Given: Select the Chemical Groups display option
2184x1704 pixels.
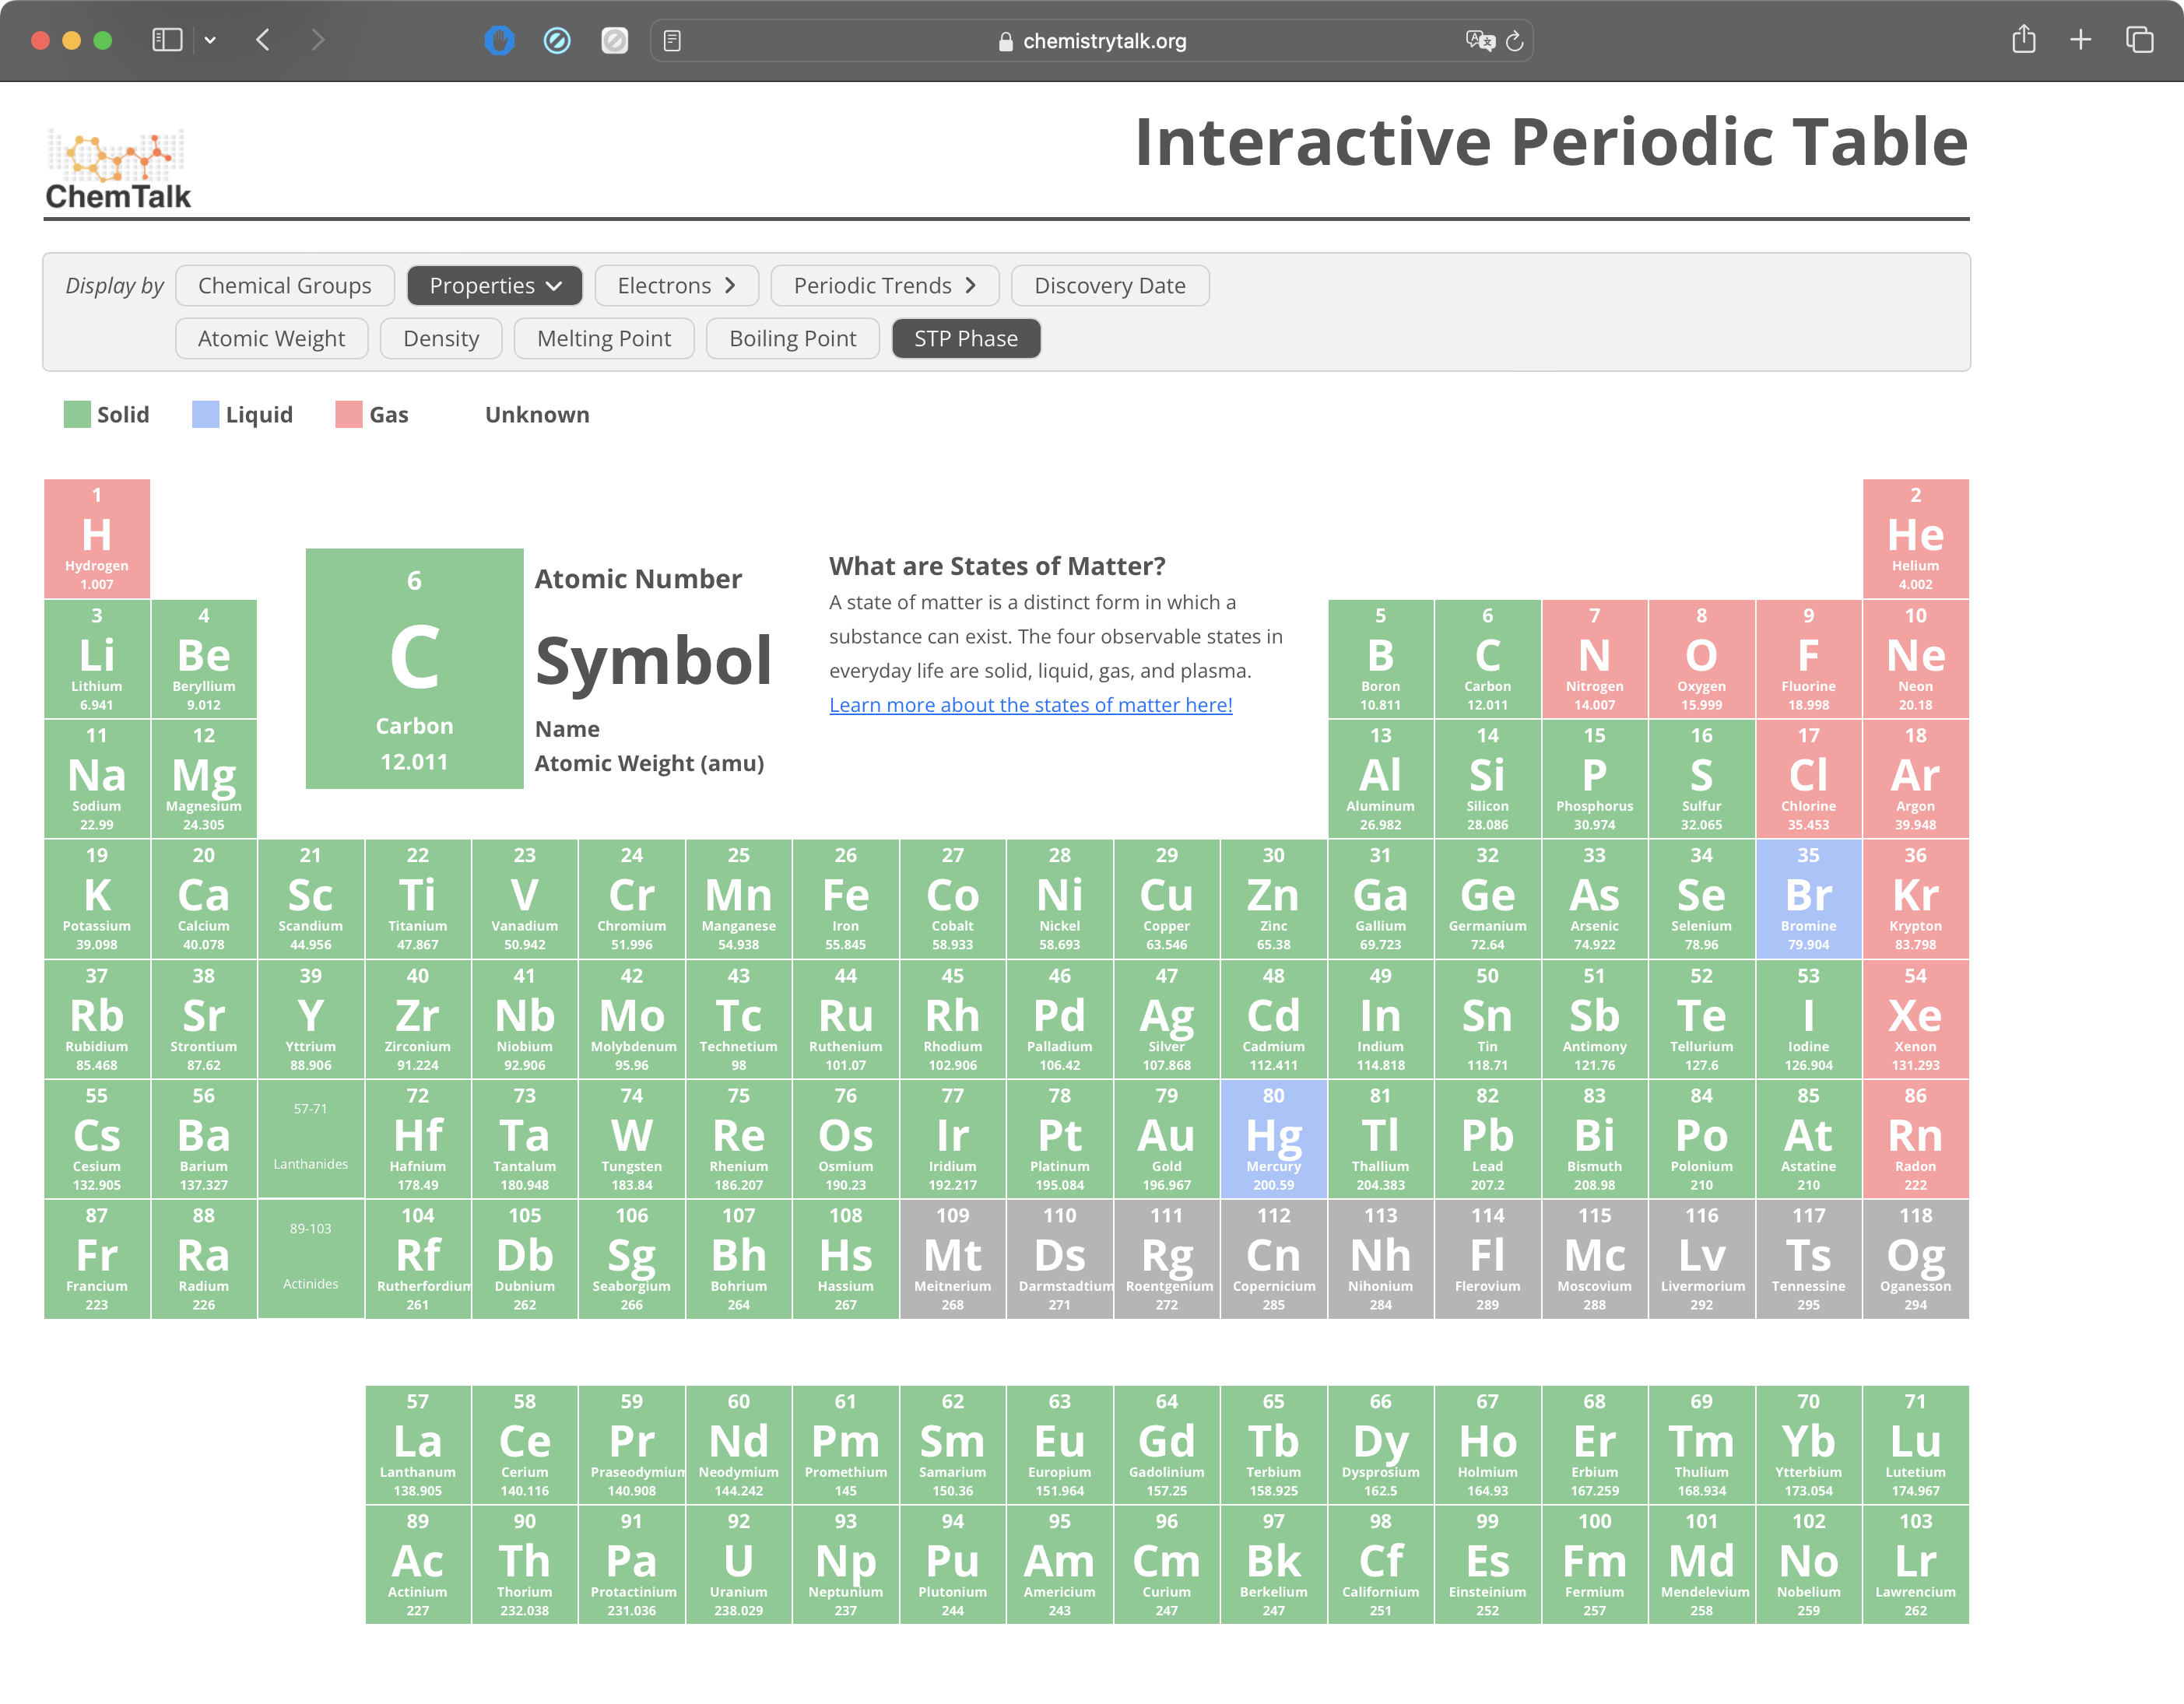Looking at the screenshot, I should point(284,286).
